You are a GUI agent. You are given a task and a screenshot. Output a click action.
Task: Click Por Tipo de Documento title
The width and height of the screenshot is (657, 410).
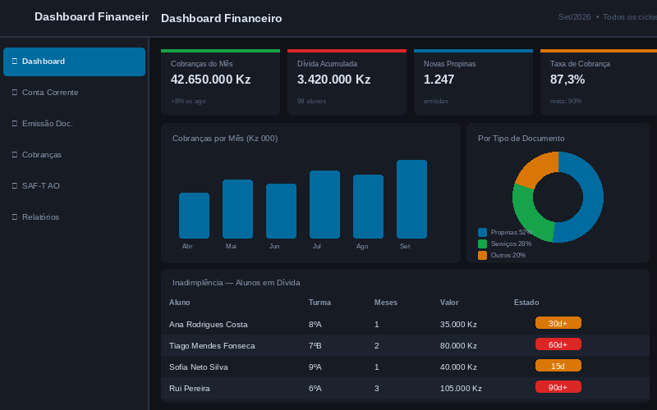[x=521, y=139]
